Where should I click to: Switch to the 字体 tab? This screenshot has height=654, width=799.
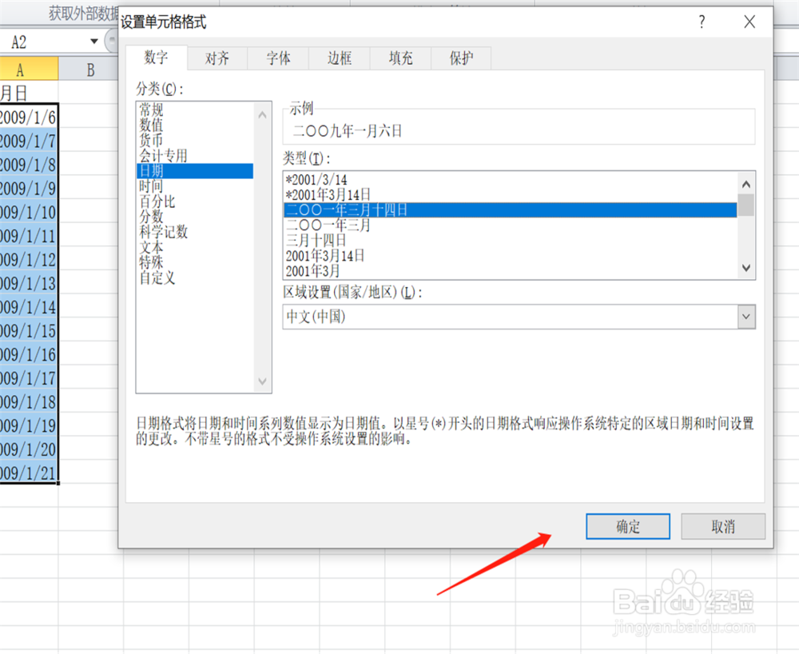278,58
